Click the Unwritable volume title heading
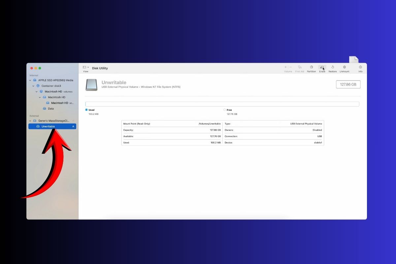Screen dimensions: 396x264 point(114,82)
